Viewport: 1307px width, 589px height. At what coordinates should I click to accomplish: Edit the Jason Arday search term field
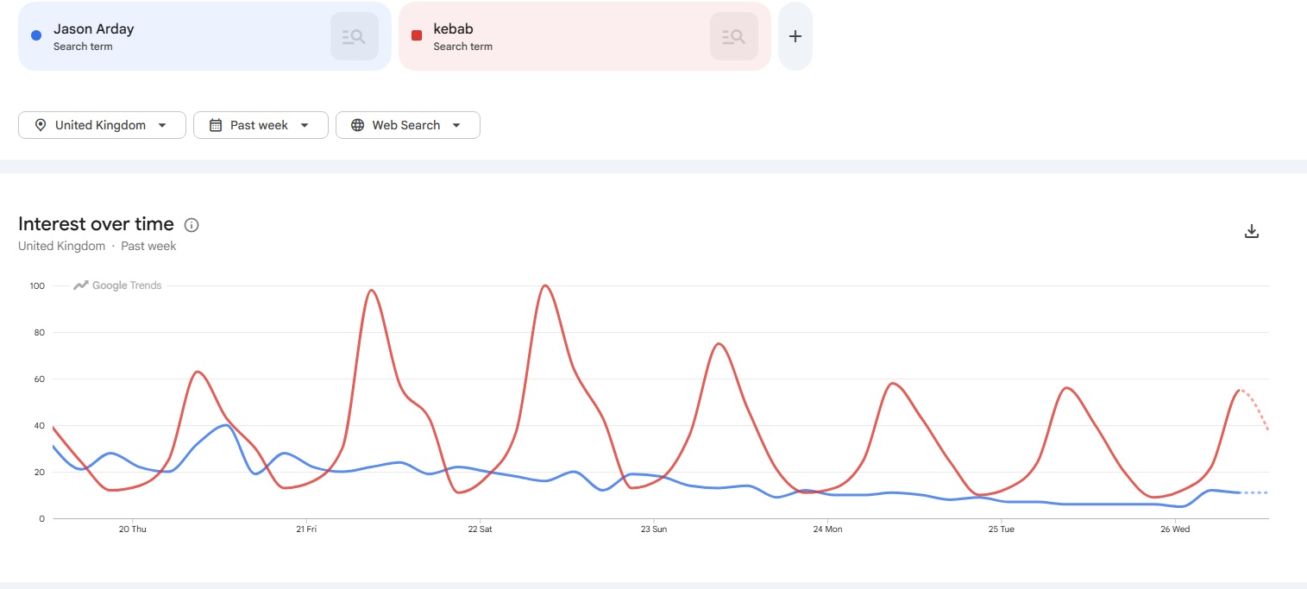[204, 36]
